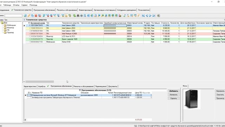Open print preview magnifier icon
225x127 pixels.
click(x=85, y=16)
